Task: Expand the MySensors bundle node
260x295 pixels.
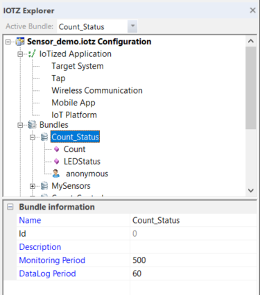Action: tap(33, 186)
